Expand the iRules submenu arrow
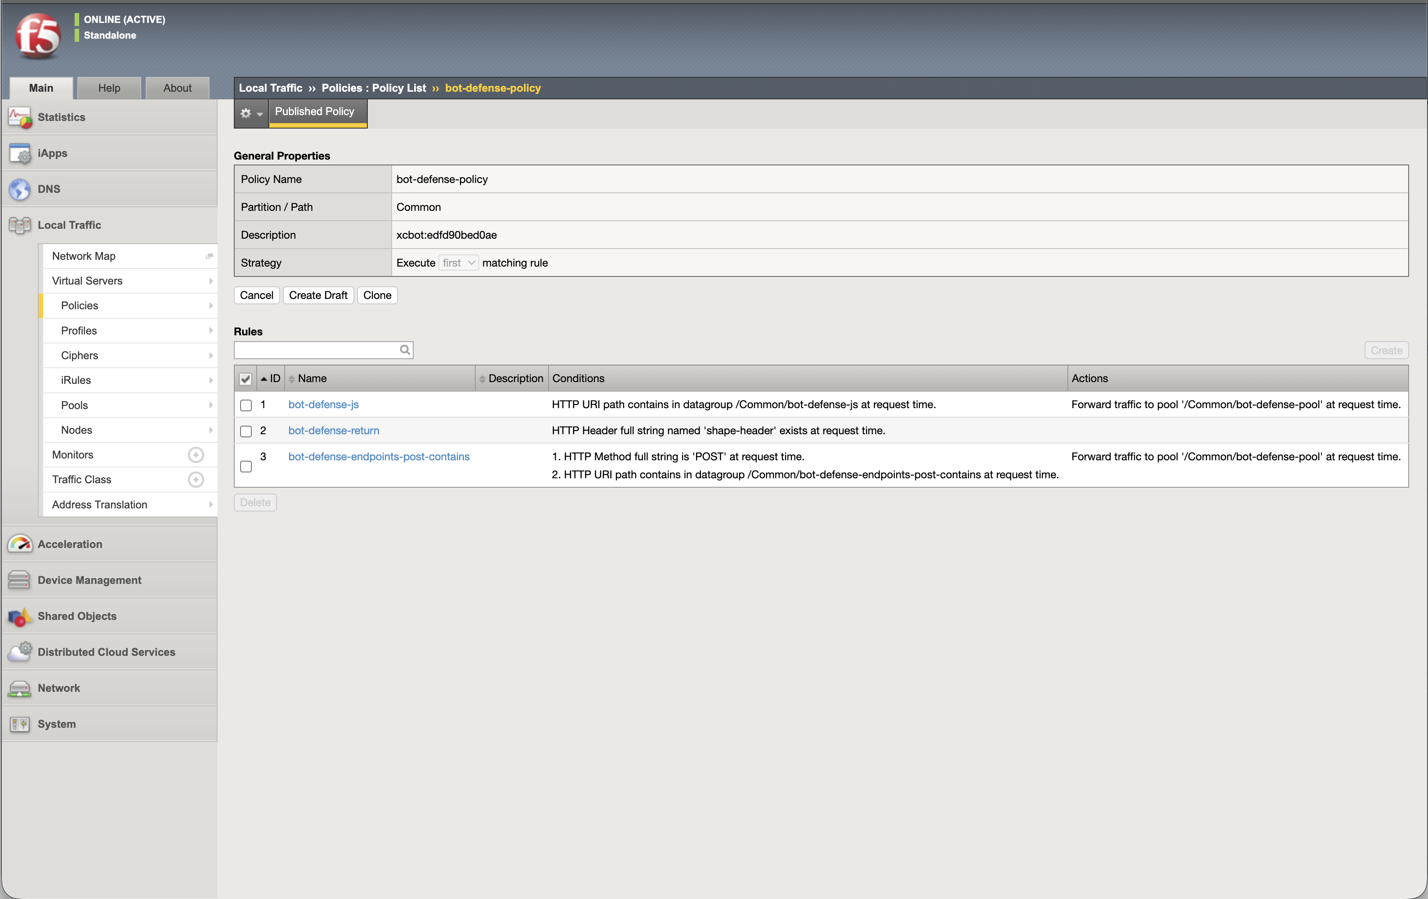Viewport: 1428px width, 899px height. (x=210, y=380)
